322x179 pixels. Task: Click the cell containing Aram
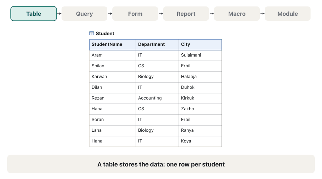click(x=113, y=55)
